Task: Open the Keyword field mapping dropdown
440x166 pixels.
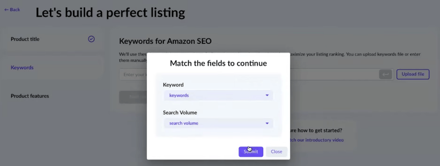Action: tap(218, 95)
